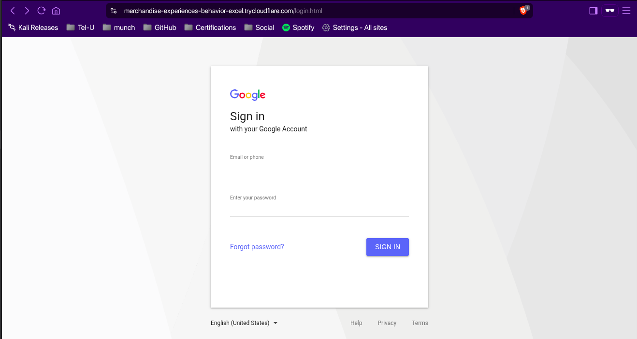637x339 pixels.
Task: Open the Help footer link
Action: click(356, 323)
